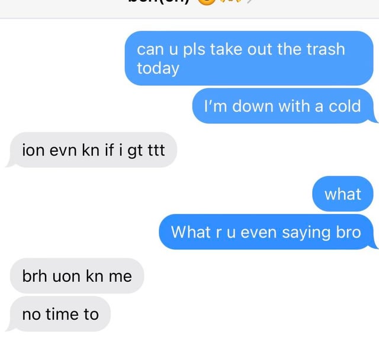
Task: Tap the short 'what' message bubble
Action: coord(343,194)
